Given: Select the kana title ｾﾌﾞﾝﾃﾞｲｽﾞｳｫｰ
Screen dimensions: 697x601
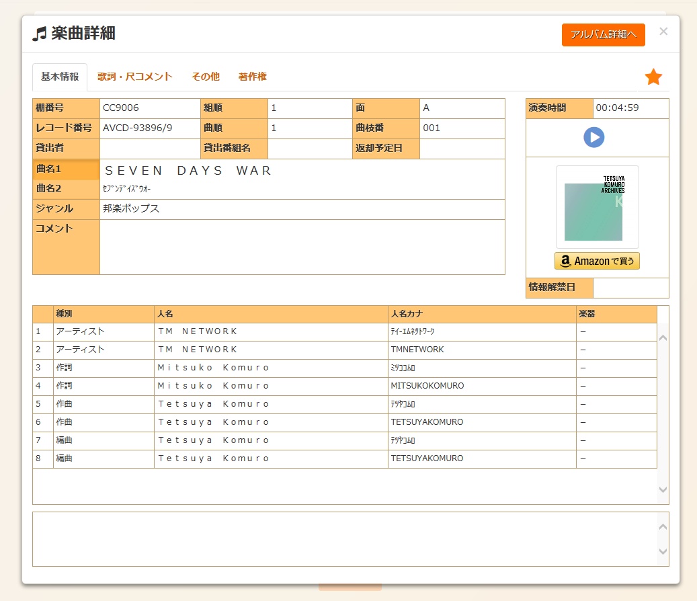Looking at the screenshot, I should [x=126, y=189].
